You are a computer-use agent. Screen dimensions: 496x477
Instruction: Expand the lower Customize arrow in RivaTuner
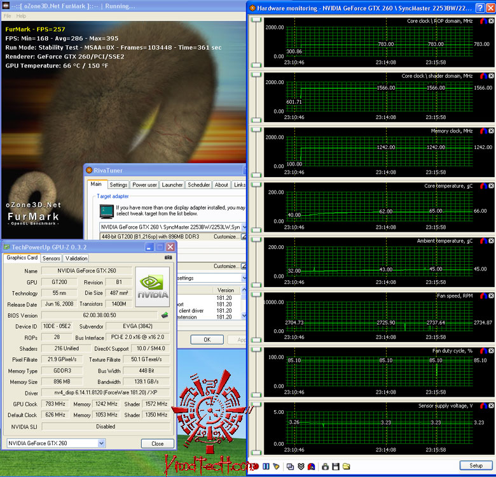pos(244,266)
